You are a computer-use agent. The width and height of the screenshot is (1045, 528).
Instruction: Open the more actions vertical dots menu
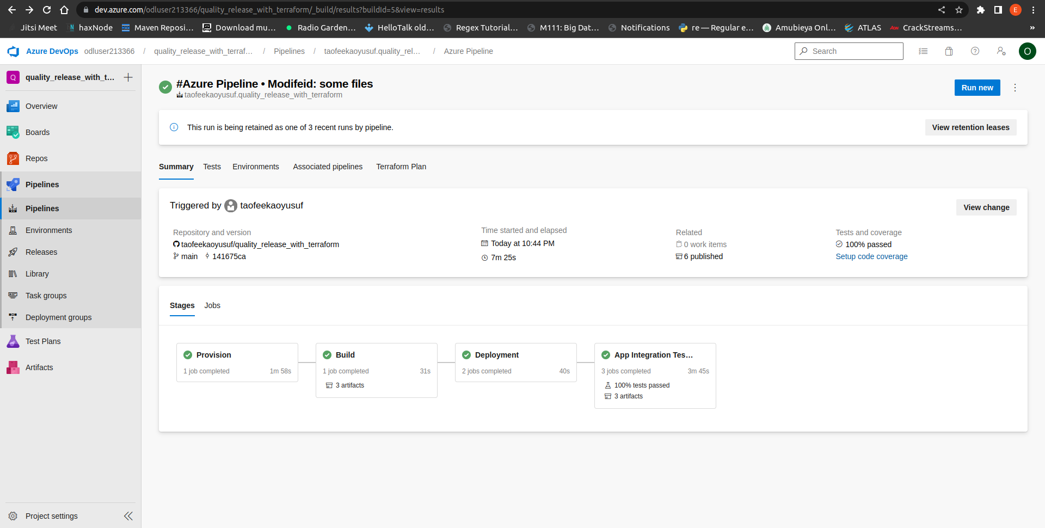(x=1015, y=88)
